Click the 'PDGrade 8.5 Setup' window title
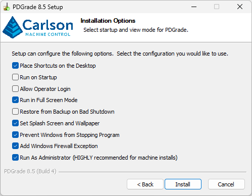This screenshot has width=252, height=196. click(x=38, y=7)
